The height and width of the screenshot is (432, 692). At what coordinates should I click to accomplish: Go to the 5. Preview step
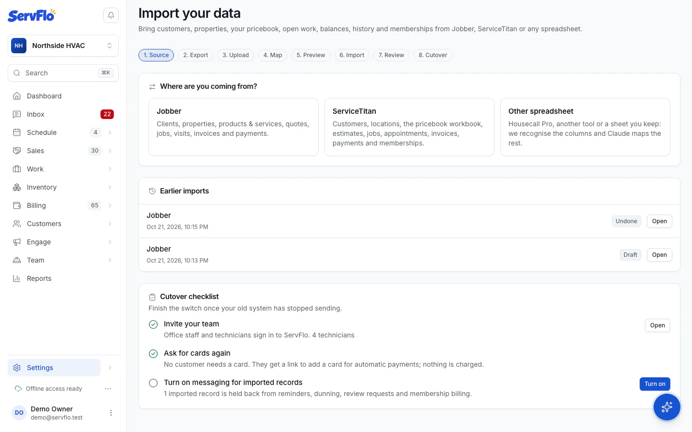coord(311,55)
